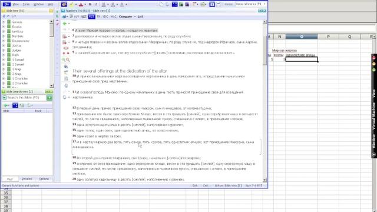377x212 pixels.
Task: Open the Tools menu
Action: 26,4
